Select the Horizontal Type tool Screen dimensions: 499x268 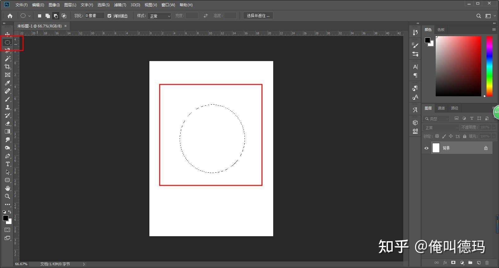(x=7, y=164)
